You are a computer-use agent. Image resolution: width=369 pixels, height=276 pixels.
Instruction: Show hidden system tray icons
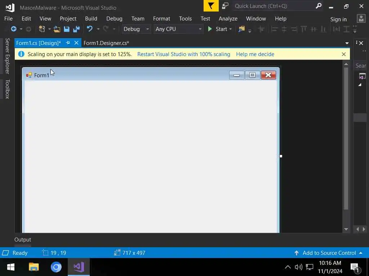pyautogui.click(x=288, y=267)
